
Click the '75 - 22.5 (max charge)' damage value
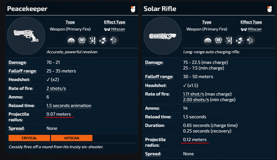click(x=205, y=62)
